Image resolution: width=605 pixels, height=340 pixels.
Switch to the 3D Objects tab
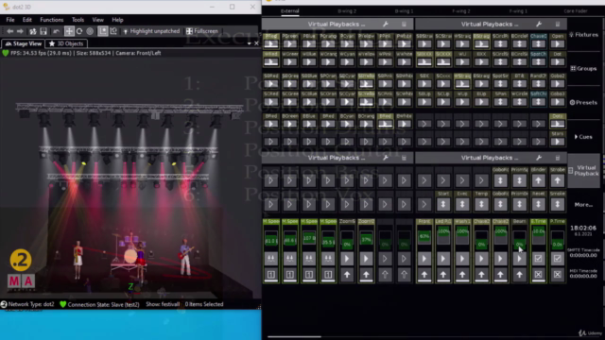(66, 43)
